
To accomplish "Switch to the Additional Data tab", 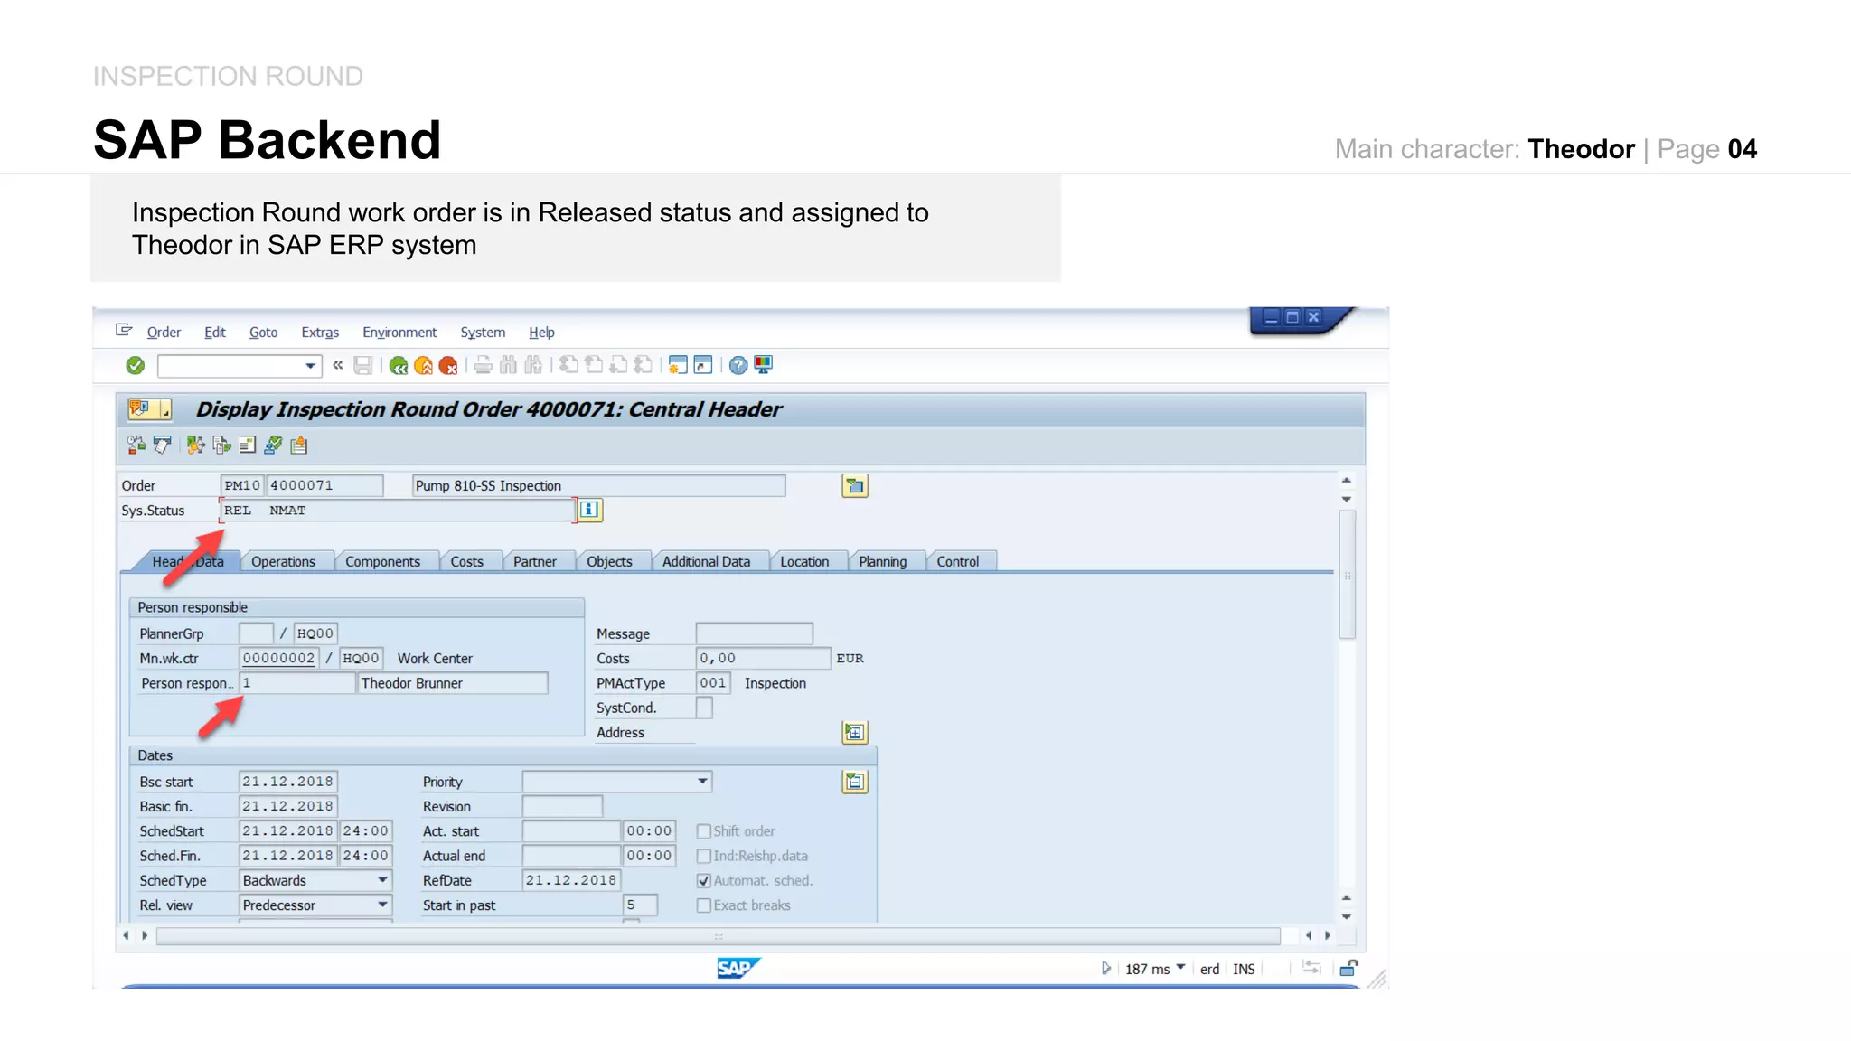I will click(x=706, y=561).
